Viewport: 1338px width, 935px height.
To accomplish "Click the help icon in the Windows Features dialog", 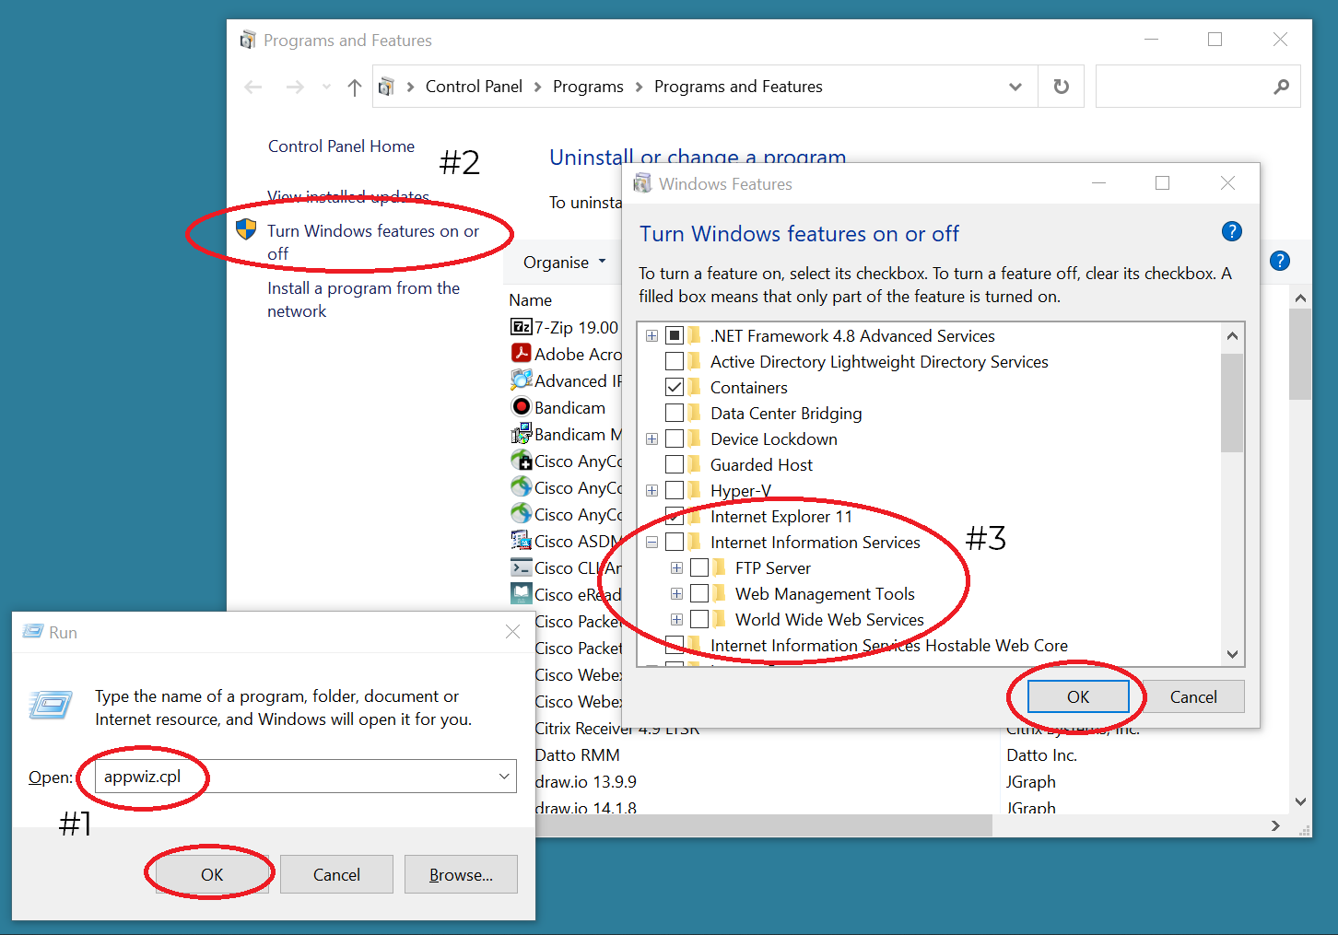I will tap(1232, 231).
